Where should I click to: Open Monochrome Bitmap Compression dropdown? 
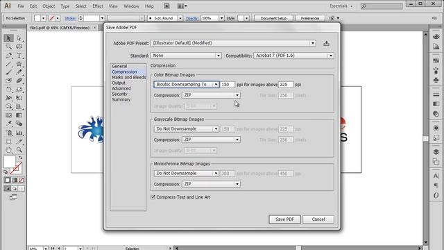click(211, 184)
